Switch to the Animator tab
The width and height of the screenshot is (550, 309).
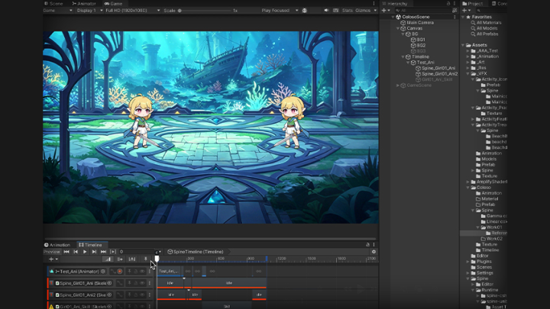pyautogui.click(x=84, y=4)
